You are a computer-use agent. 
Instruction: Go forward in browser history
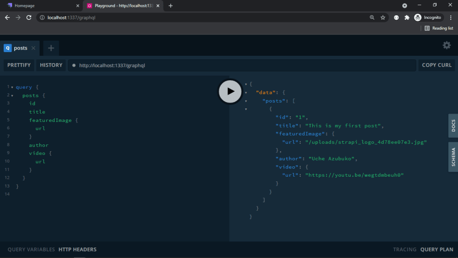18,18
